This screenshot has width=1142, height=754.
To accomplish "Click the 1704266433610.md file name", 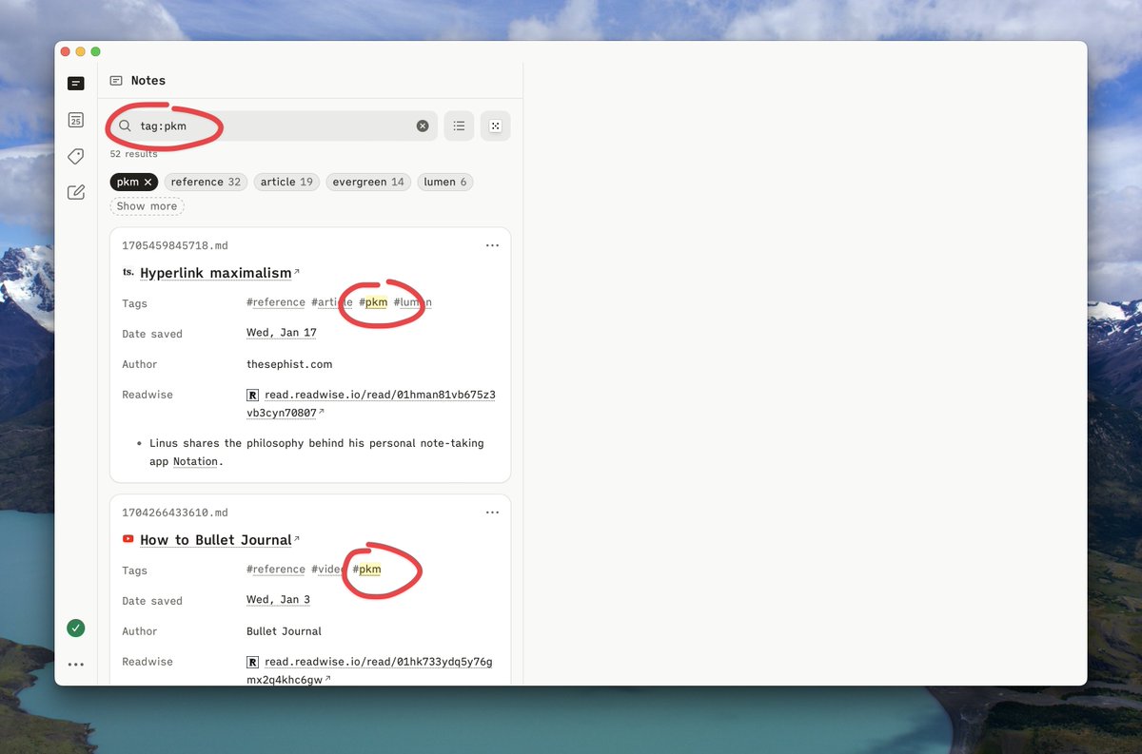I will pyautogui.click(x=175, y=512).
